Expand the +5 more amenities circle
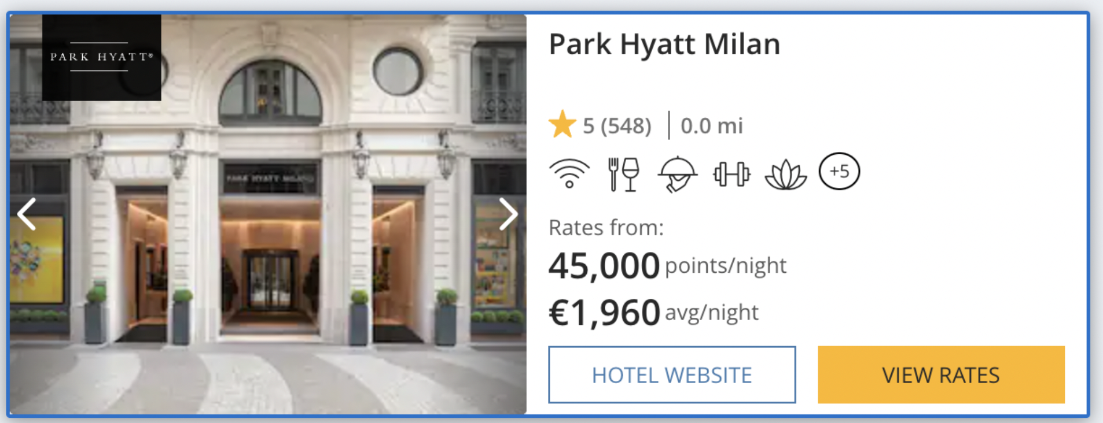 (839, 171)
